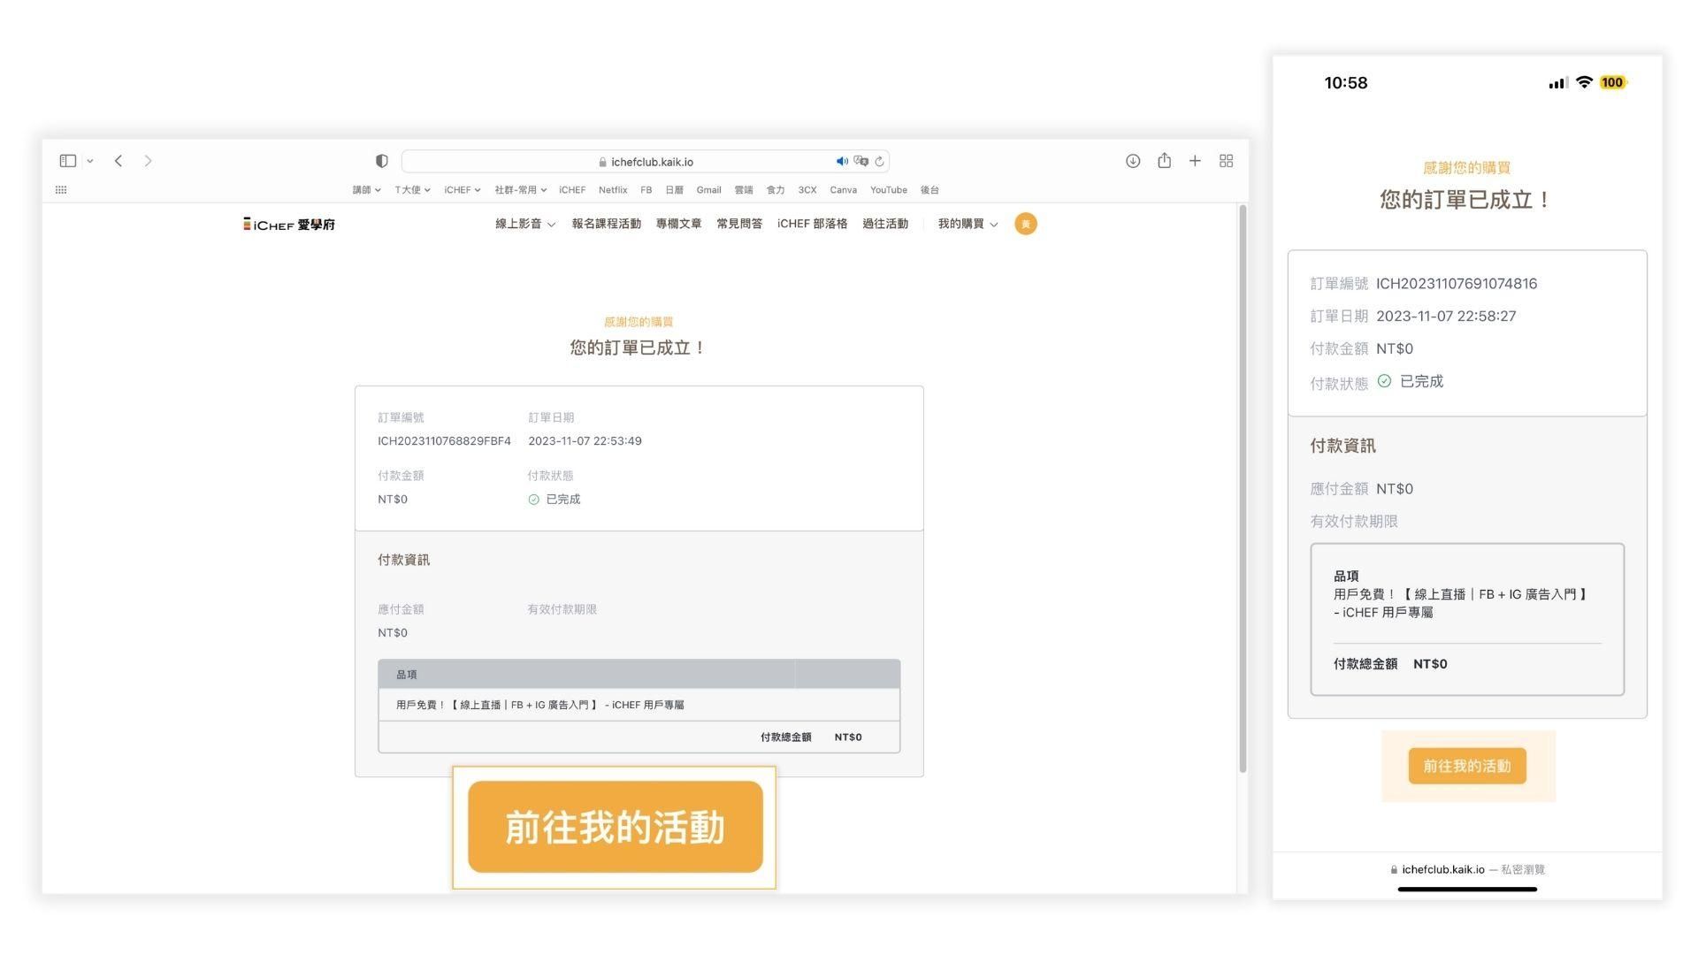1698x955 pixels.
Task: Mute tab audio via speaker icon
Action: [x=841, y=162]
